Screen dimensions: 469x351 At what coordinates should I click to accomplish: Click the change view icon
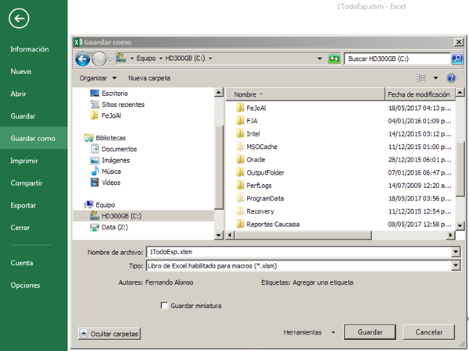422,78
